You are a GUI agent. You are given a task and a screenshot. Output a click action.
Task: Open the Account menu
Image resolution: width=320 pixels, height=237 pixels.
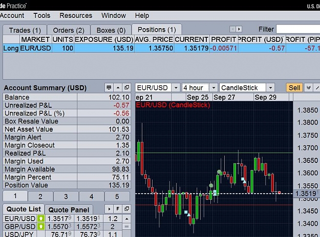click(x=12, y=16)
